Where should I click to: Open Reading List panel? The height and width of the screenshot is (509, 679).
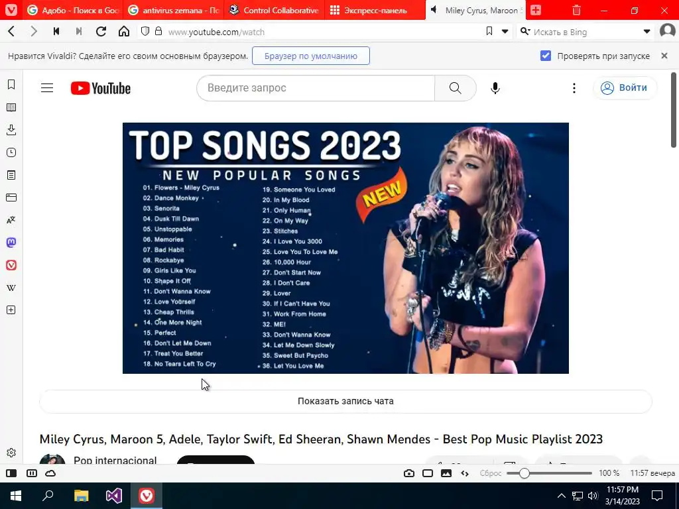(x=11, y=107)
